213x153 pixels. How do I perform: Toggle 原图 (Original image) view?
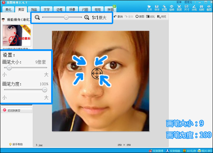[x=140, y=17]
